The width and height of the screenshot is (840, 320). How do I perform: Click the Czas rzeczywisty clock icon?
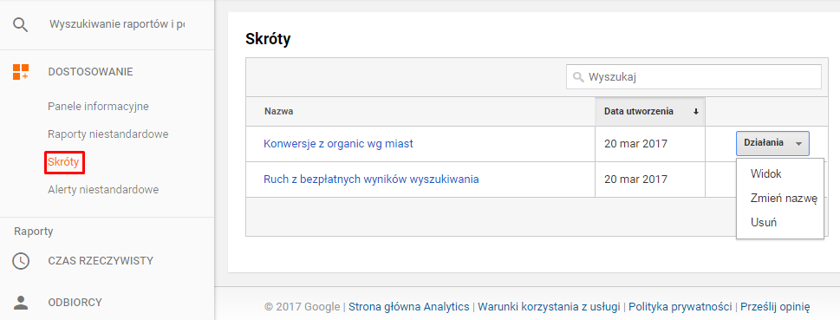[20, 261]
